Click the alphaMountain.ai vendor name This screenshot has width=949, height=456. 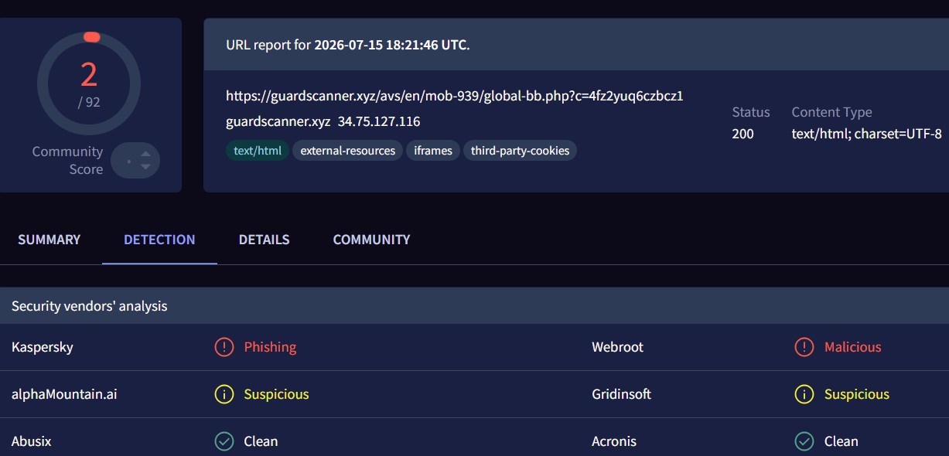point(64,394)
